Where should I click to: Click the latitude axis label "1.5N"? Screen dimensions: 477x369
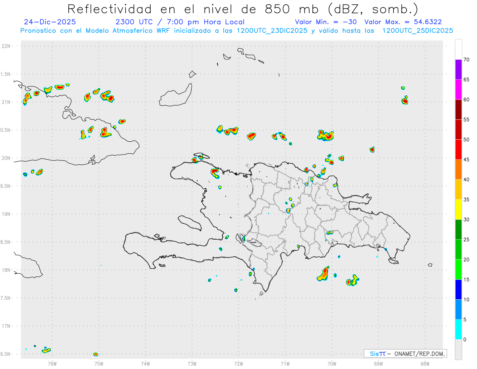(x=6, y=74)
